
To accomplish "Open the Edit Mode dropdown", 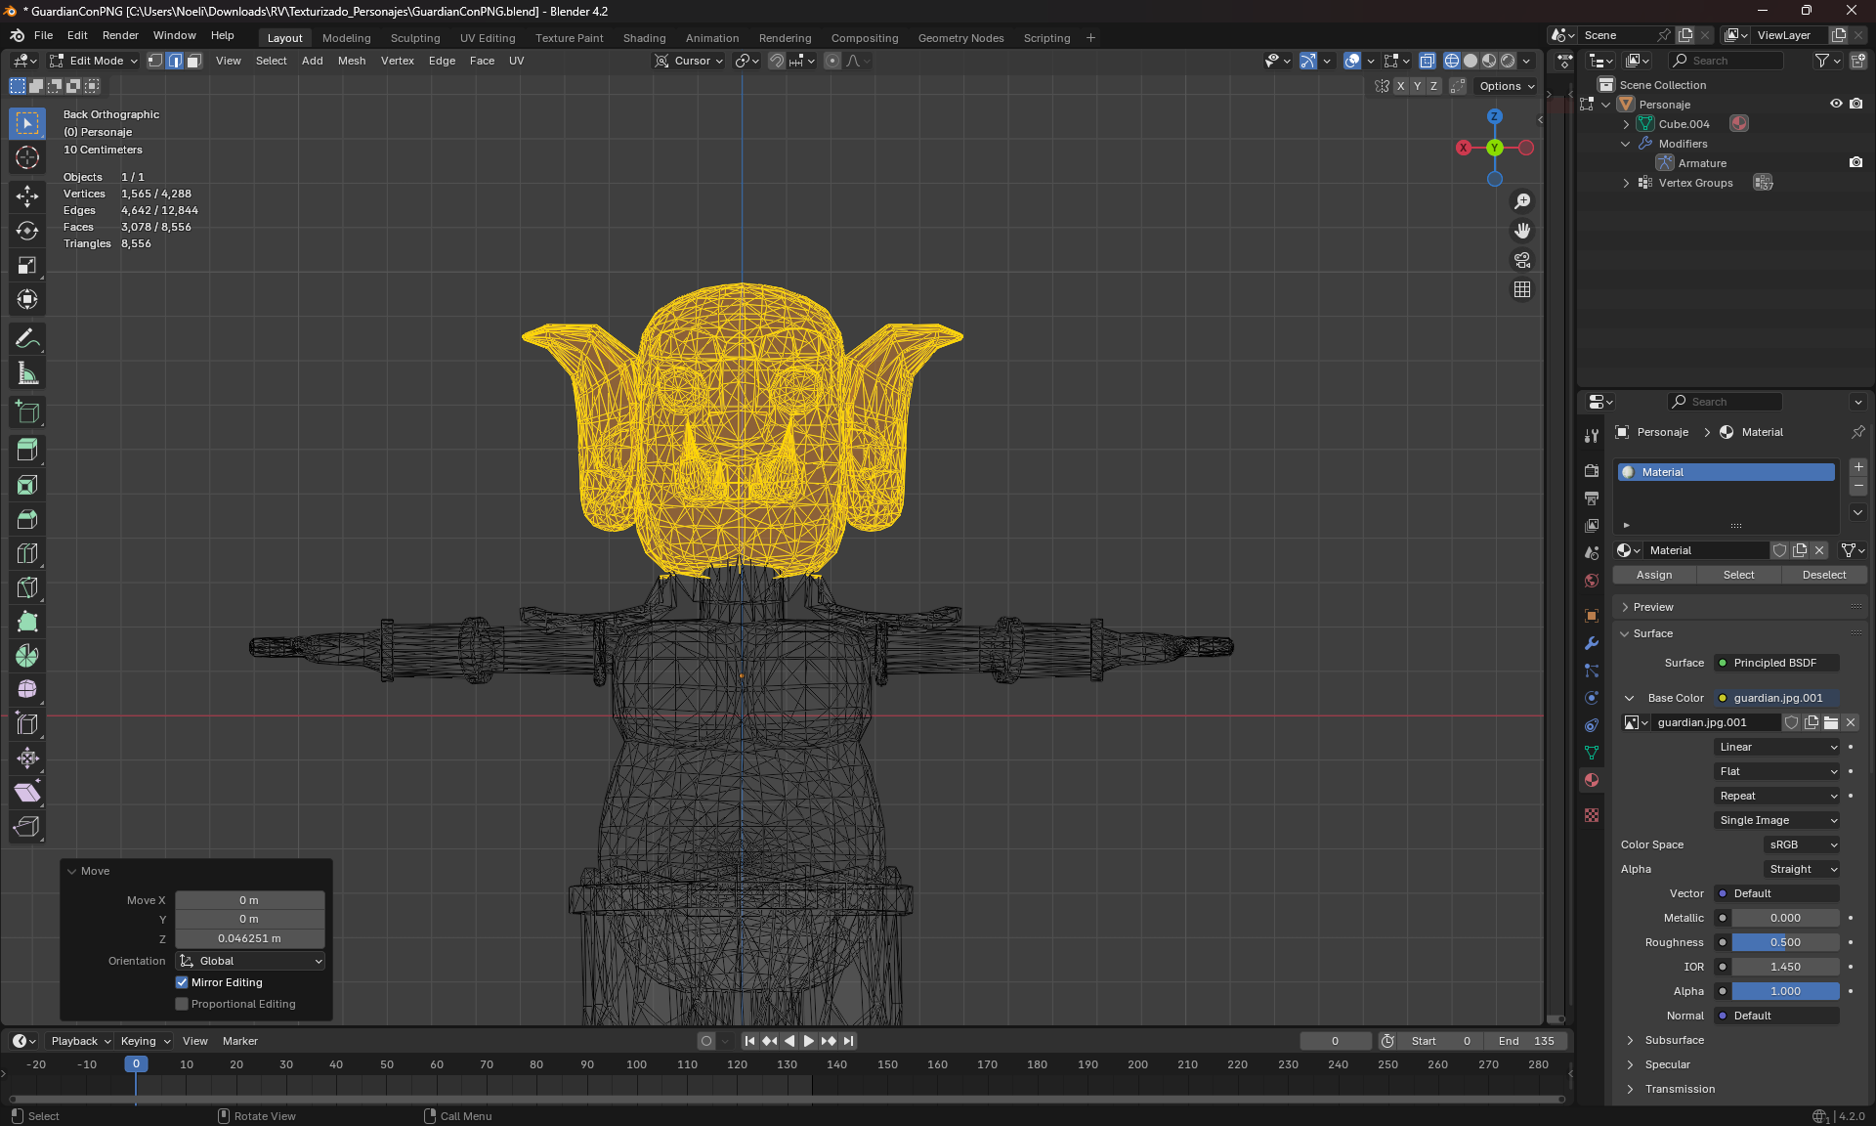I will coord(94,61).
